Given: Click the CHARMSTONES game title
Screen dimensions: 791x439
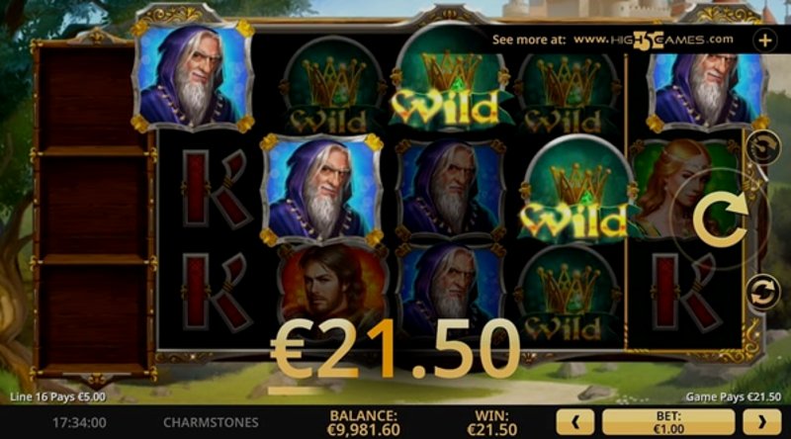Looking at the screenshot, I should tap(211, 422).
